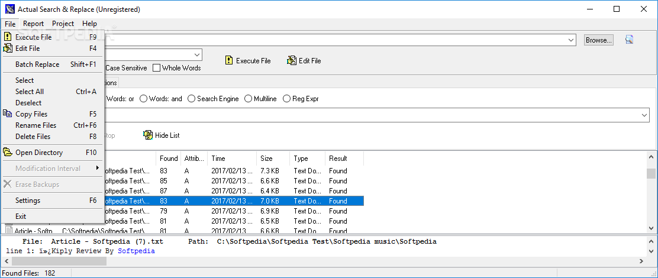The height and width of the screenshot is (278, 658).
Task: Open the Project menu
Action: pyautogui.click(x=63, y=24)
